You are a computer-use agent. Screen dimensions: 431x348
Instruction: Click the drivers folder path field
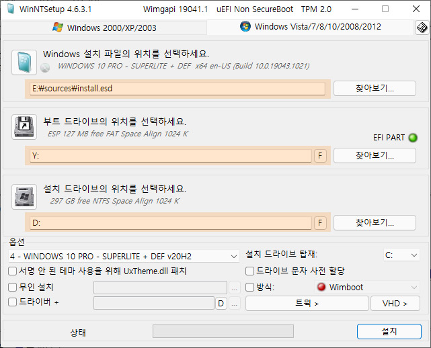[154, 303]
